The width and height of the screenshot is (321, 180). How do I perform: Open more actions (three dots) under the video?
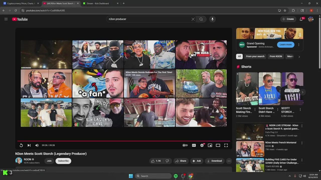coord(229,161)
